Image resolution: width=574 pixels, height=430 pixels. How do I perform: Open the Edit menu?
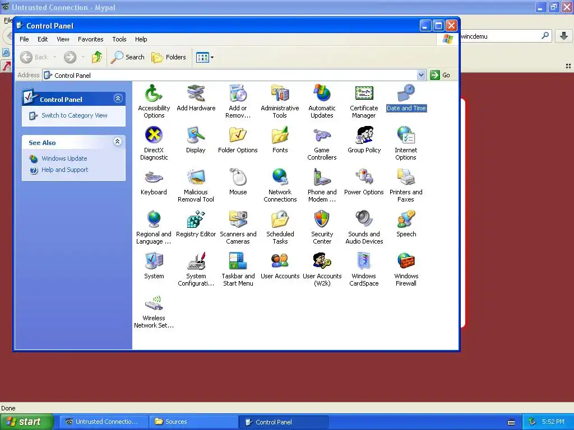pyautogui.click(x=43, y=39)
